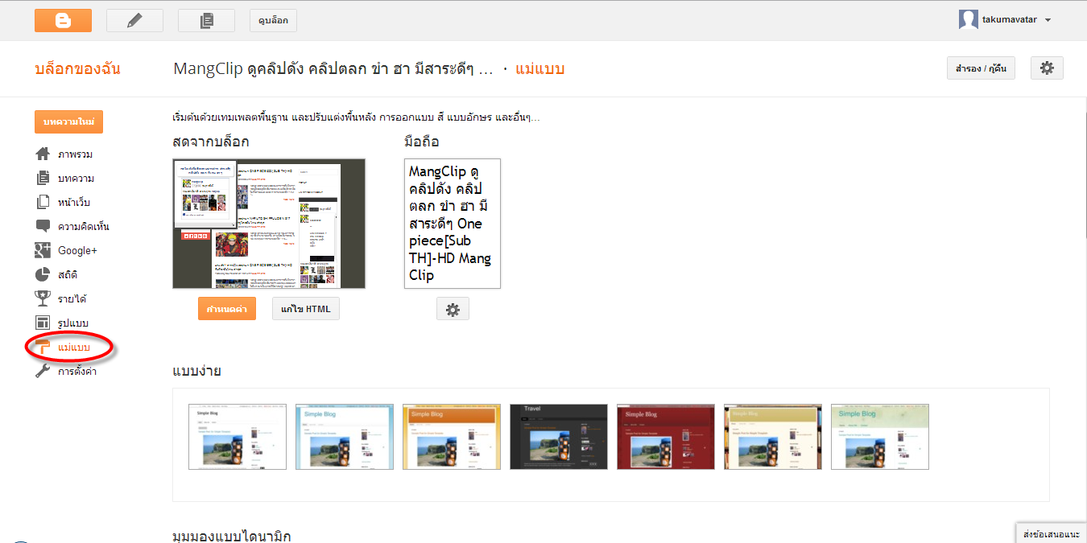Select the pale green Simple Blog template
The width and height of the screenshot is (1087, 543).
pyautogui.click(x=880, y=437)
